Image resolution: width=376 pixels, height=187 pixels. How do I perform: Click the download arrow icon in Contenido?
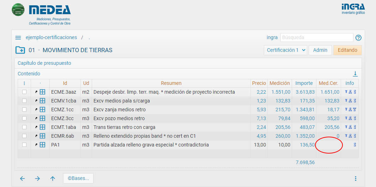[x=355, y=74]
